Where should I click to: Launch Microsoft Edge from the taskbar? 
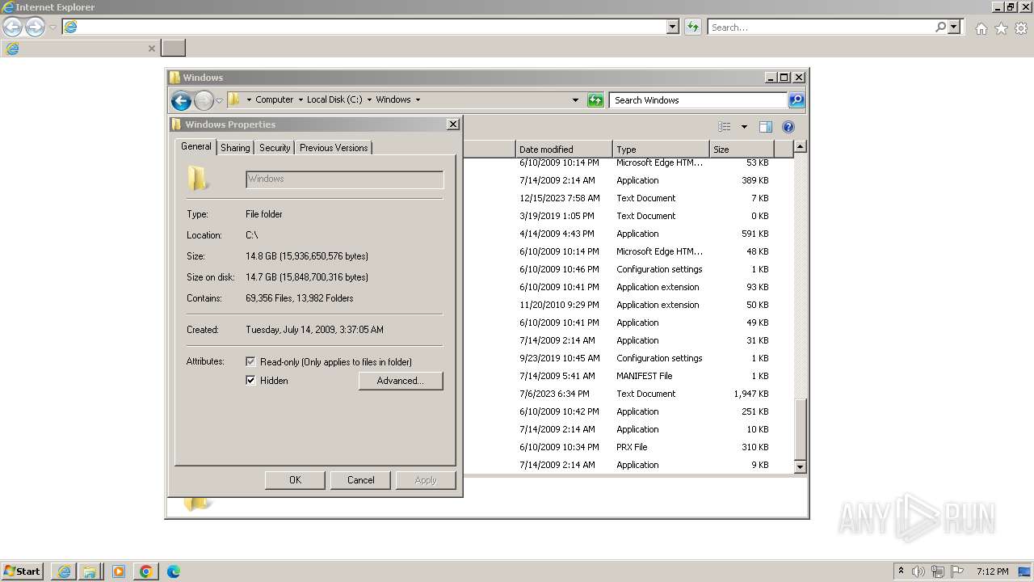[x=173, y=571]
